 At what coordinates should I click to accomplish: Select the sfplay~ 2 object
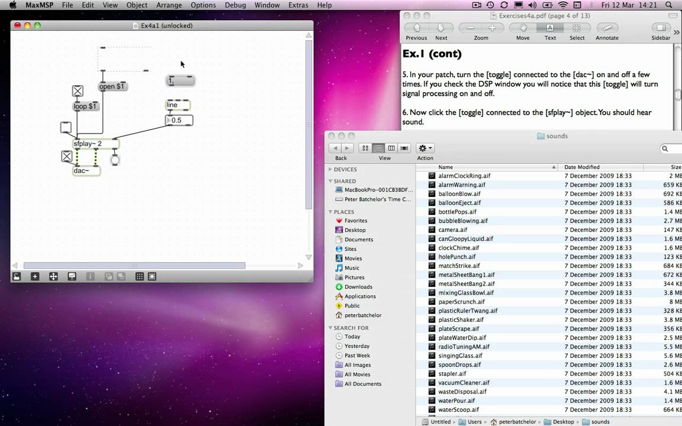[x=96, y=143]
